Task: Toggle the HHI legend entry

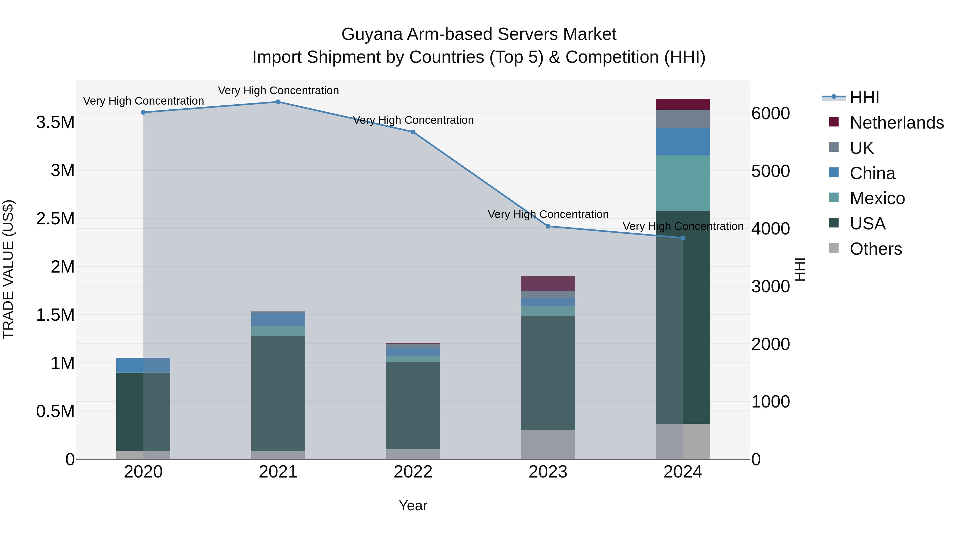Action: tap(851, 97)
